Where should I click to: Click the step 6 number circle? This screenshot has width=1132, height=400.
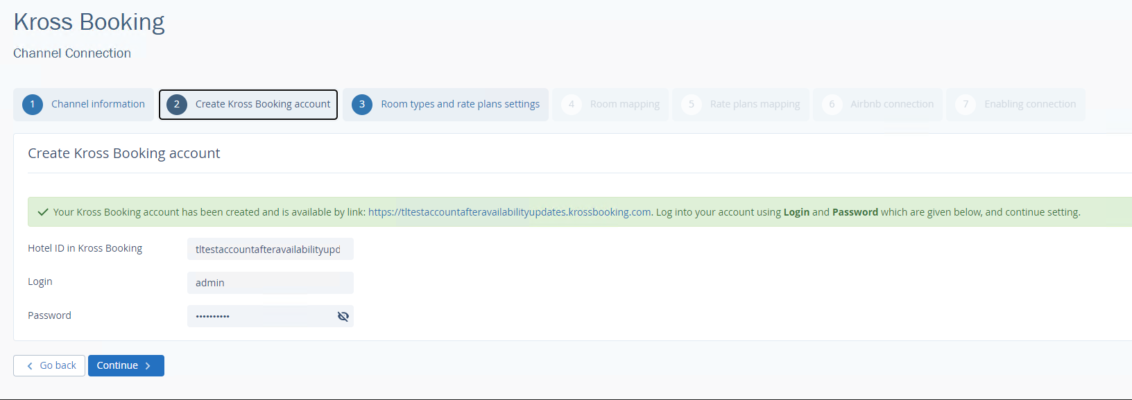pos(832,105)
